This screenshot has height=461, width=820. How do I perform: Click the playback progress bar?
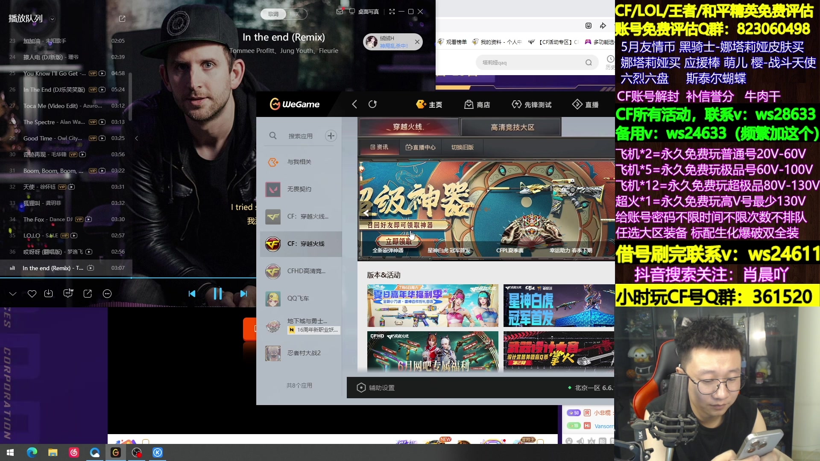(128, 278)
